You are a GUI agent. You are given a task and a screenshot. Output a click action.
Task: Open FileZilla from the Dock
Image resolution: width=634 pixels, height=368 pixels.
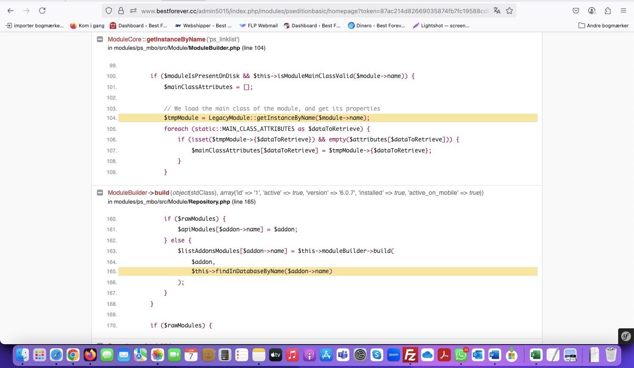click(410, 355)
